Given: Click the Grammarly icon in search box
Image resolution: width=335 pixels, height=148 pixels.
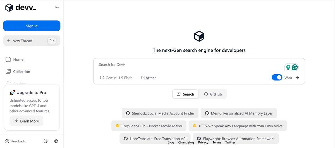Looking at the screenshot, I should coord(295,67).
